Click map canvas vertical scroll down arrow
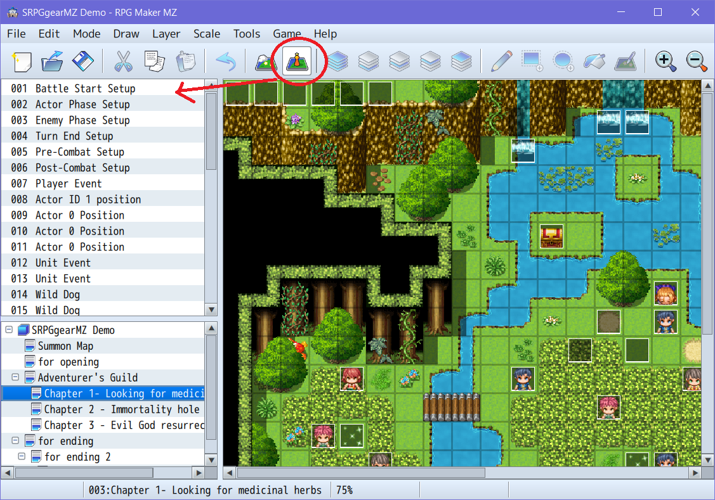 click(708, 460)
